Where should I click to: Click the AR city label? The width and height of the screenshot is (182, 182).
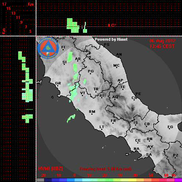pyautogui.click(x=78, y=59)
